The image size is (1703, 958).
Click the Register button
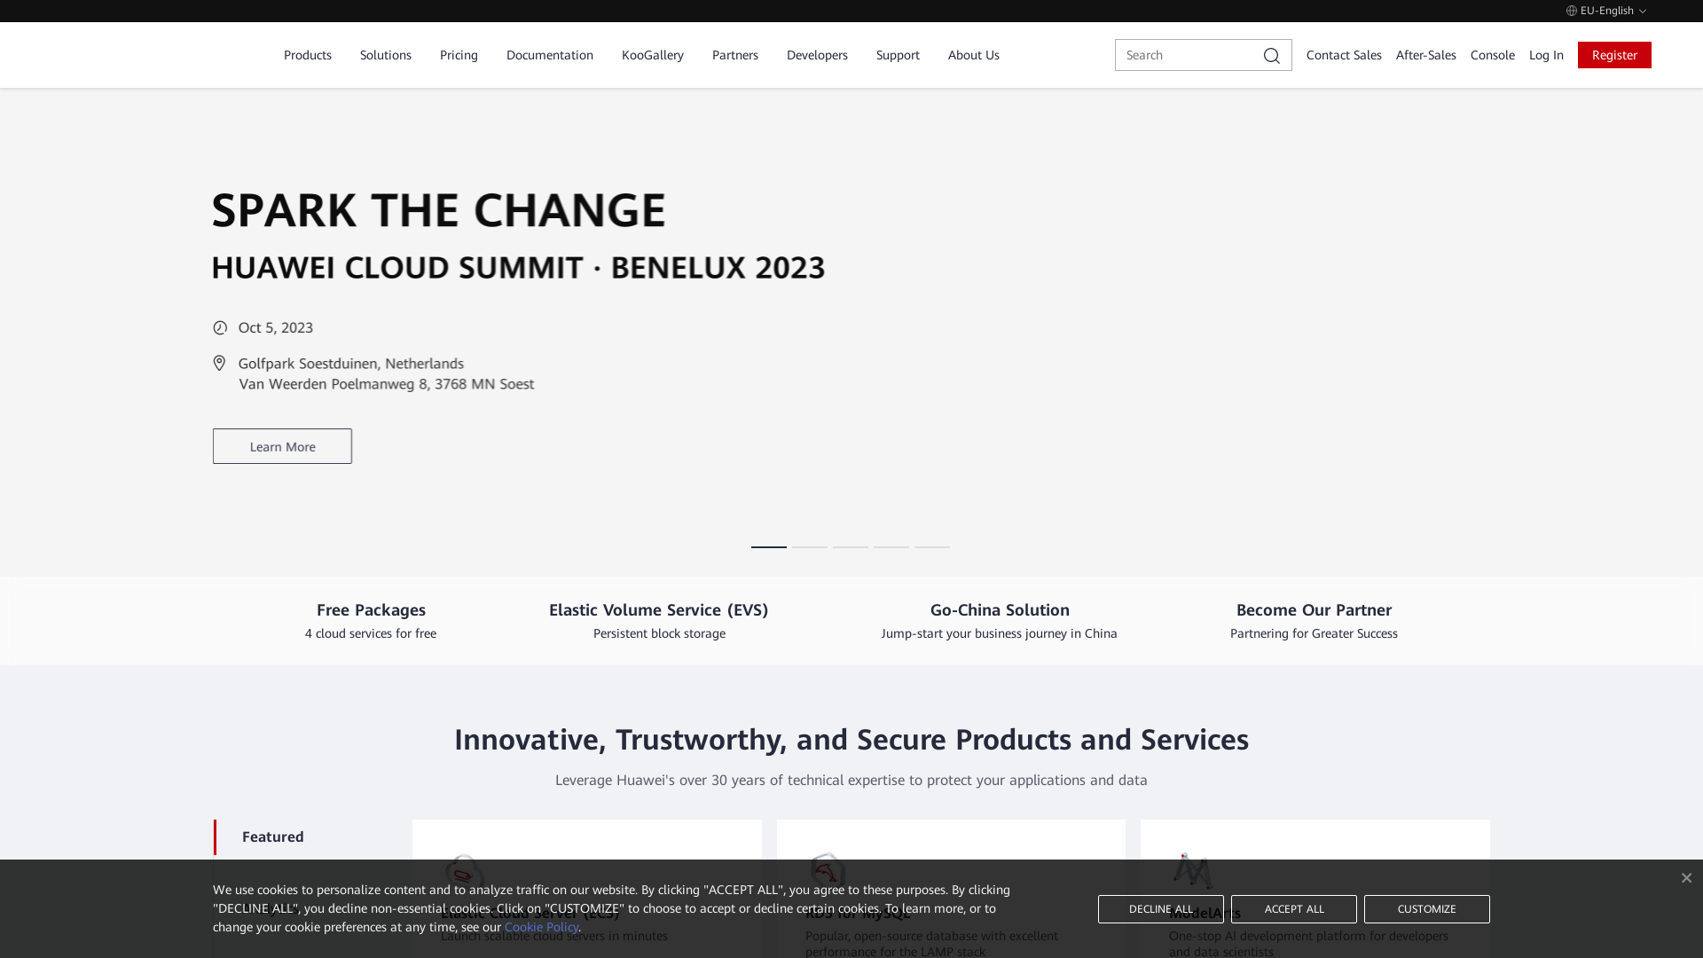(1613, 55)
